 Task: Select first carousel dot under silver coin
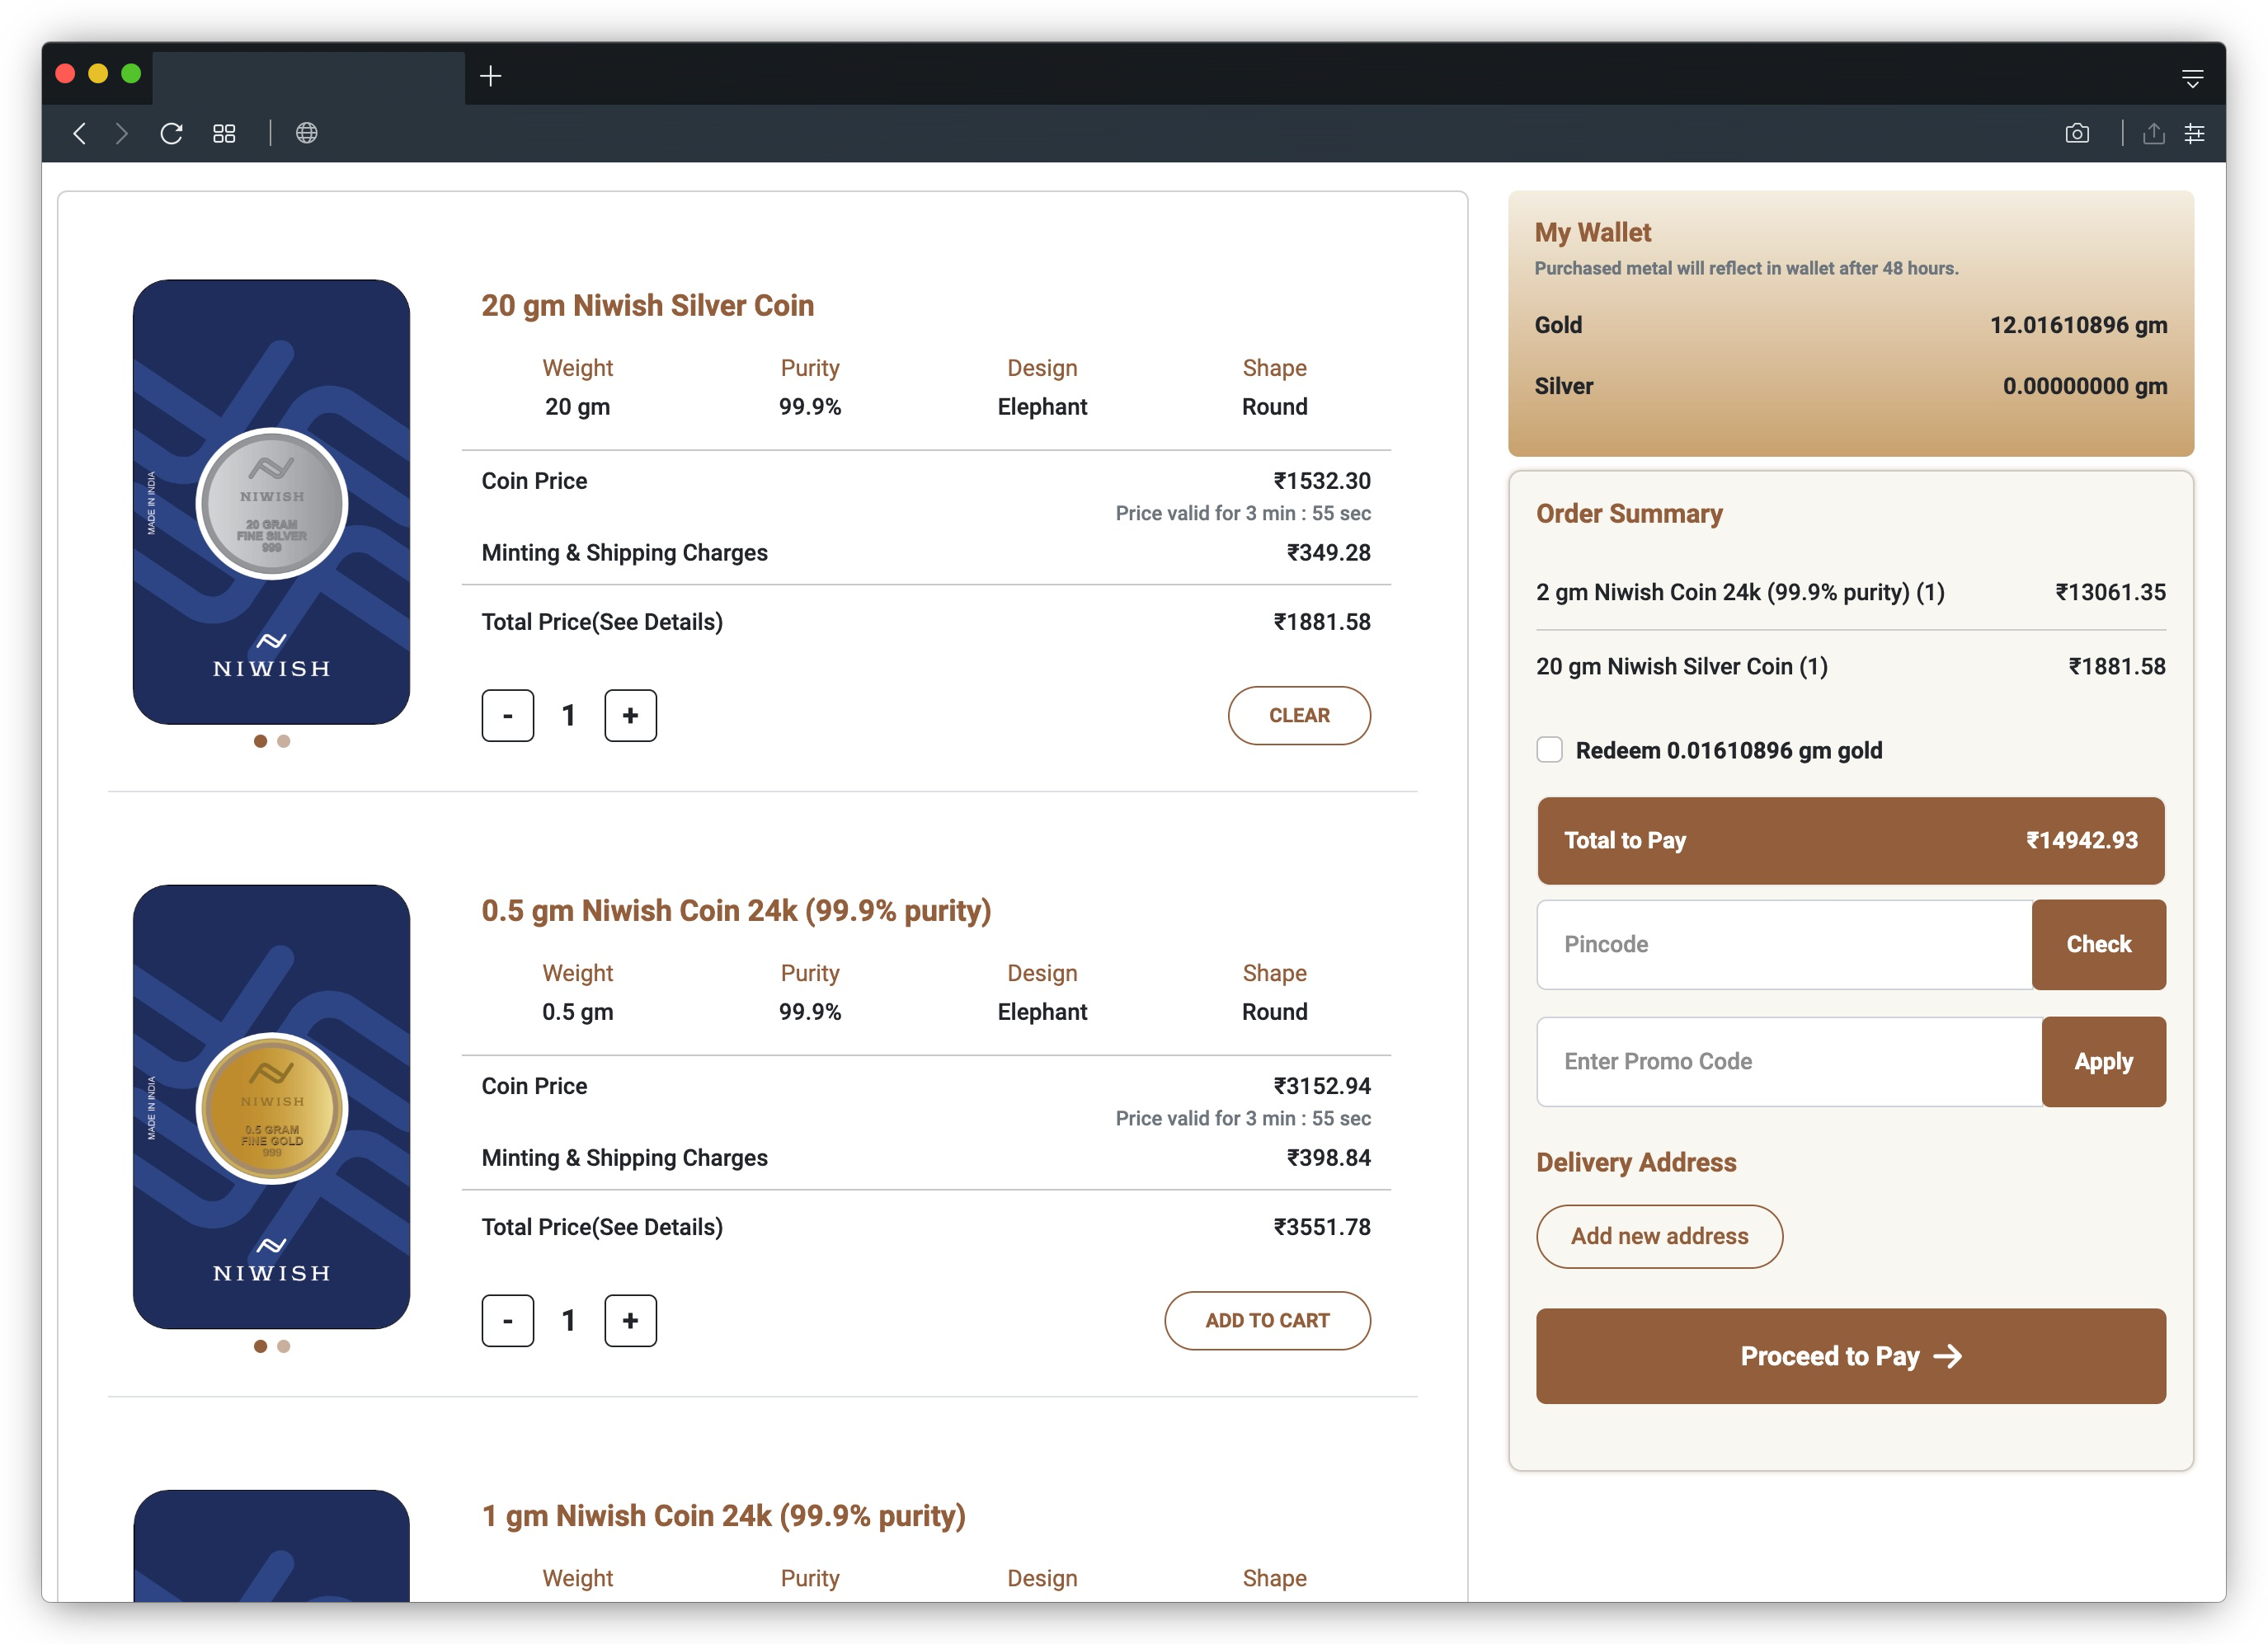[x=260, y=740]
